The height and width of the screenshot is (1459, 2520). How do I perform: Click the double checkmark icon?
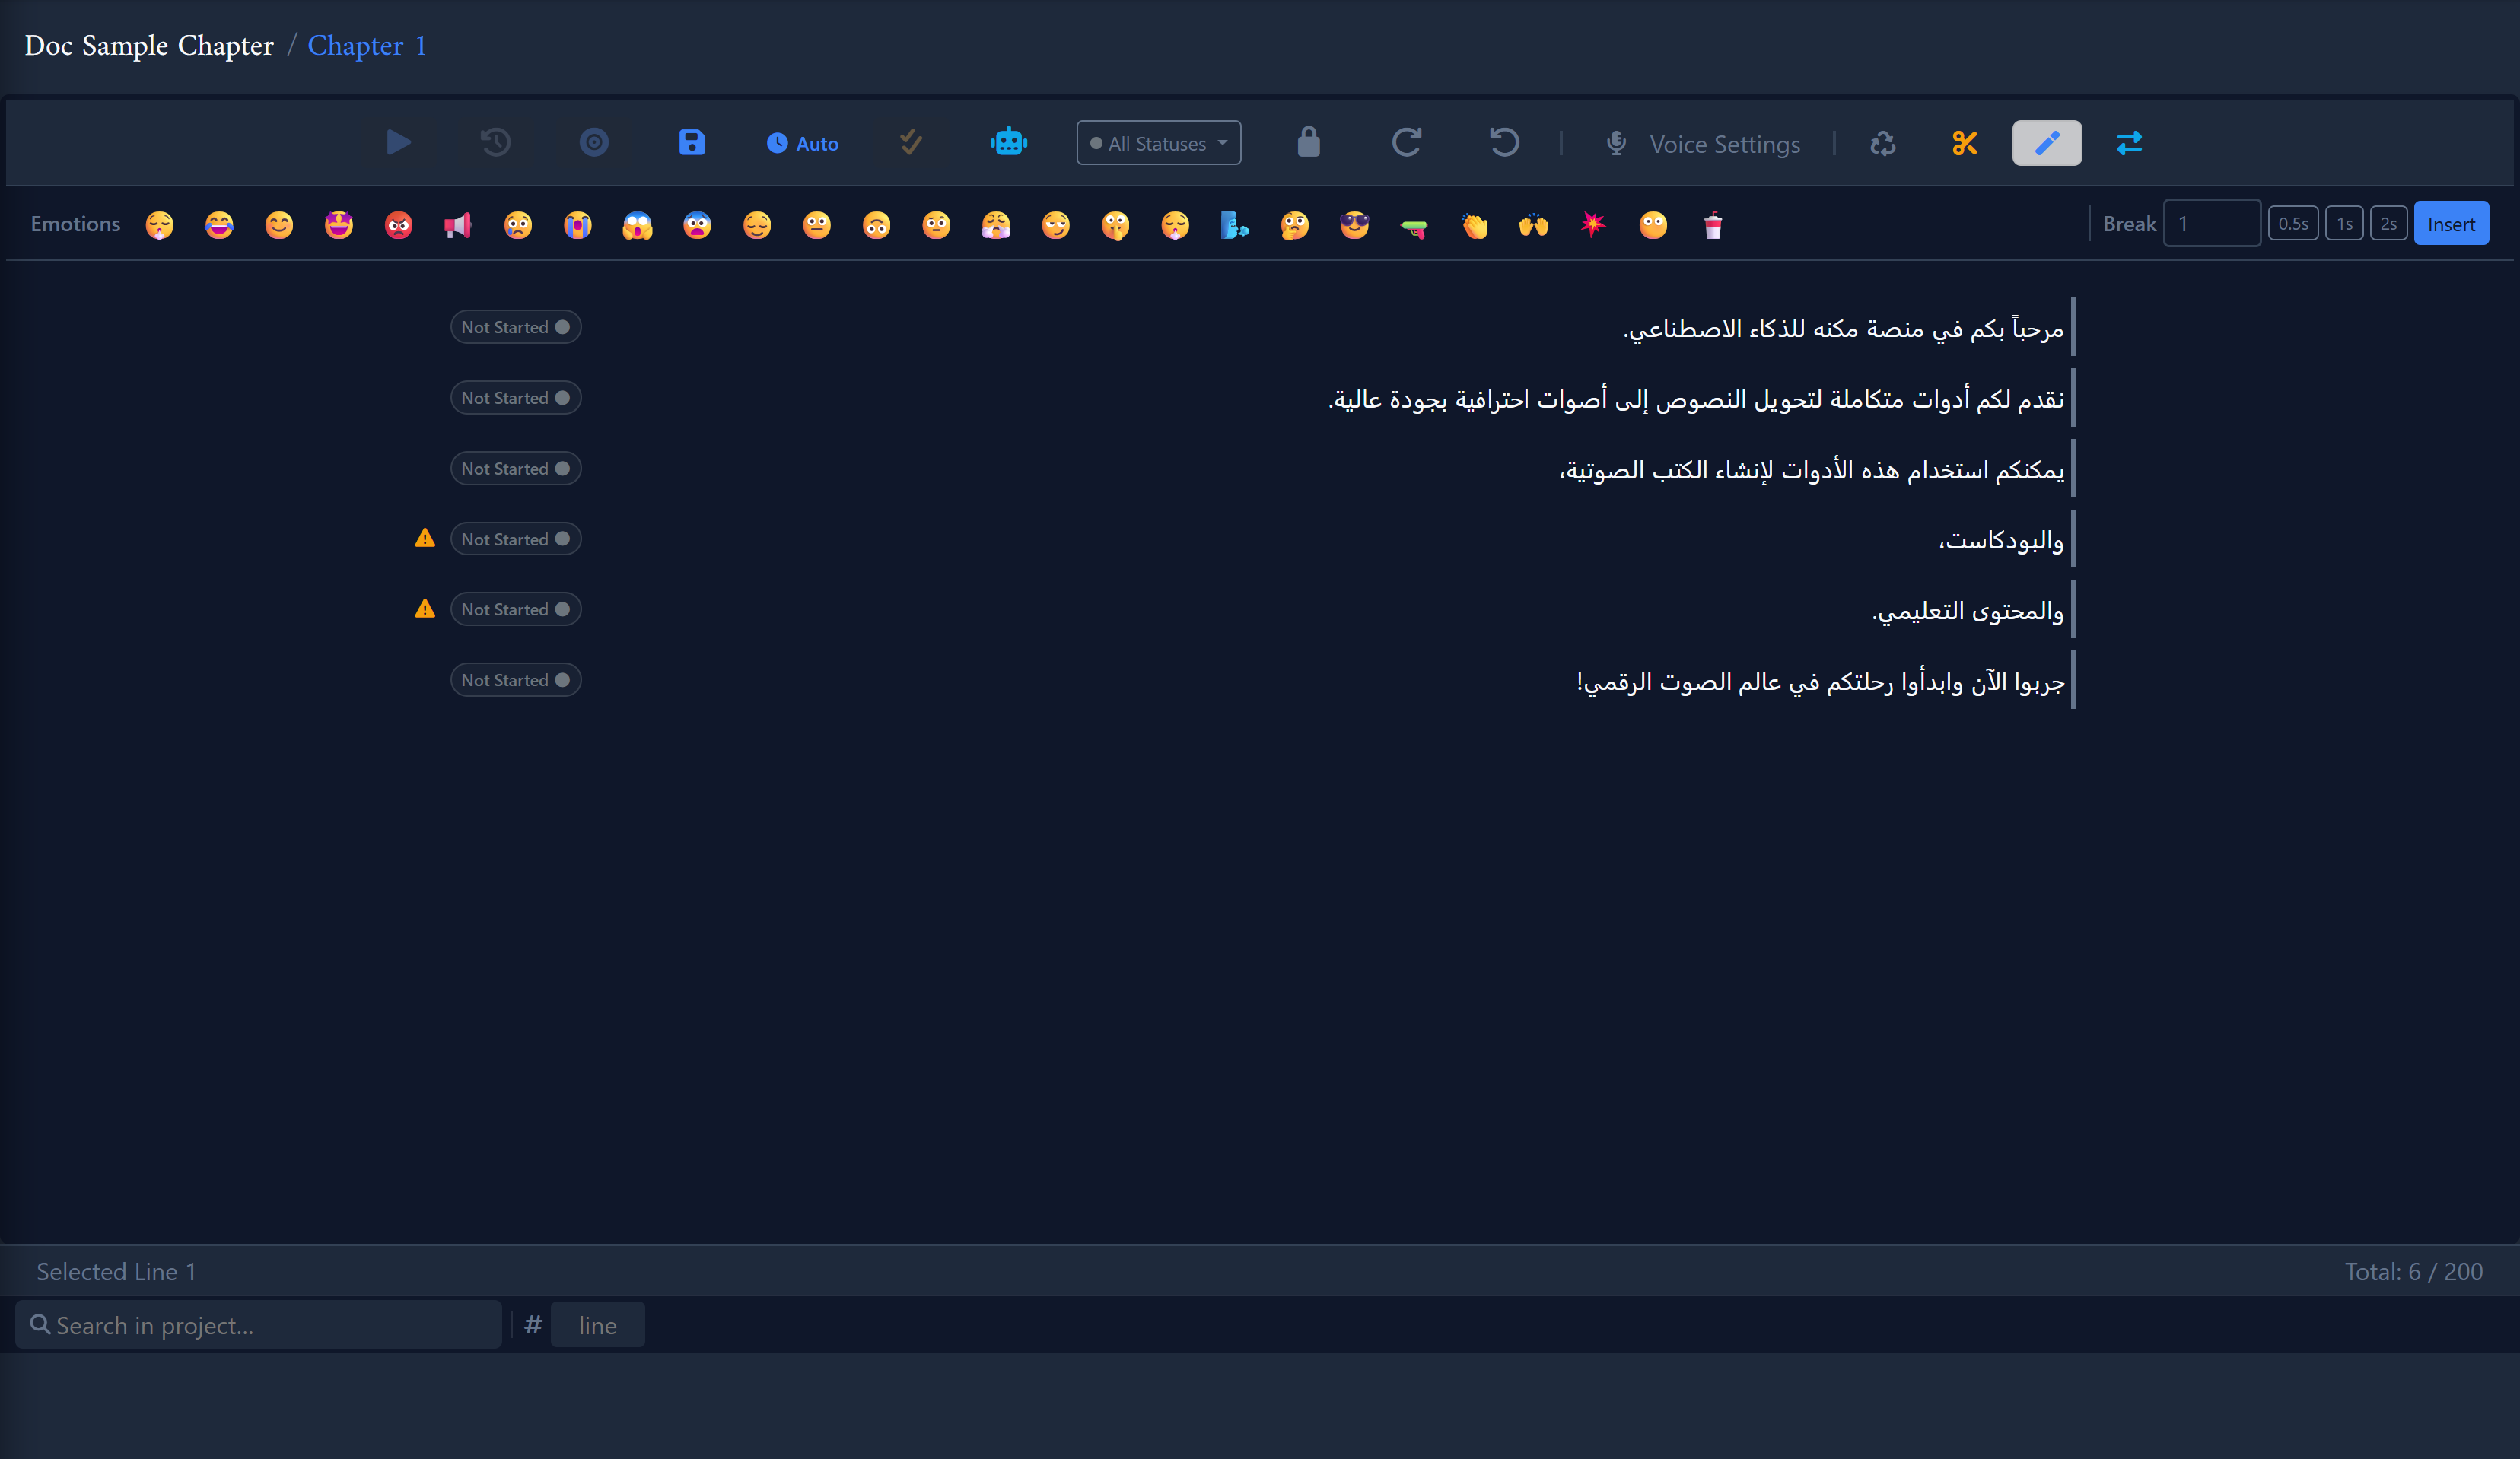(910, 143)
